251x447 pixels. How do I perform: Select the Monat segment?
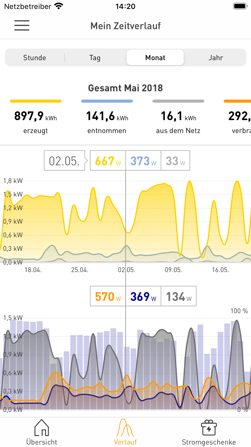155,58
